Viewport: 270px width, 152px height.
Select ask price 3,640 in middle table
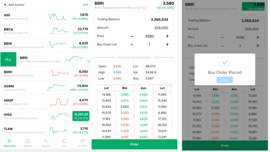[x=143, y=125]
